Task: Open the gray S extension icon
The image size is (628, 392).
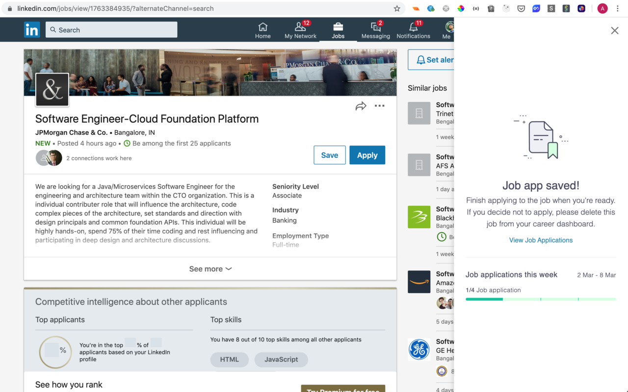Action: [551, 8]
